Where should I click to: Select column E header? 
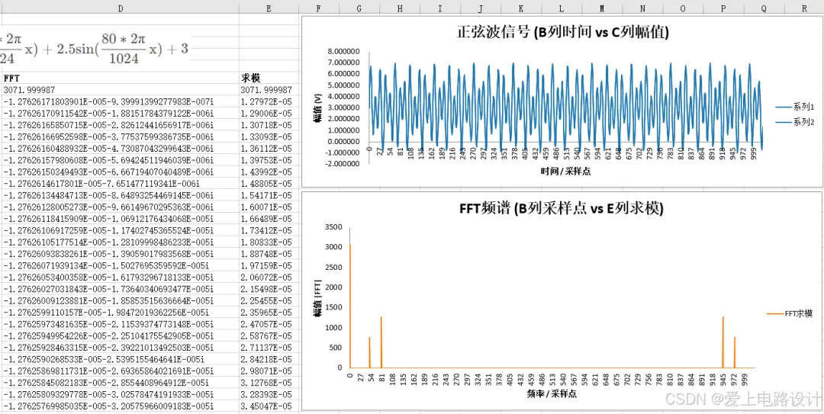pos(269,8)
